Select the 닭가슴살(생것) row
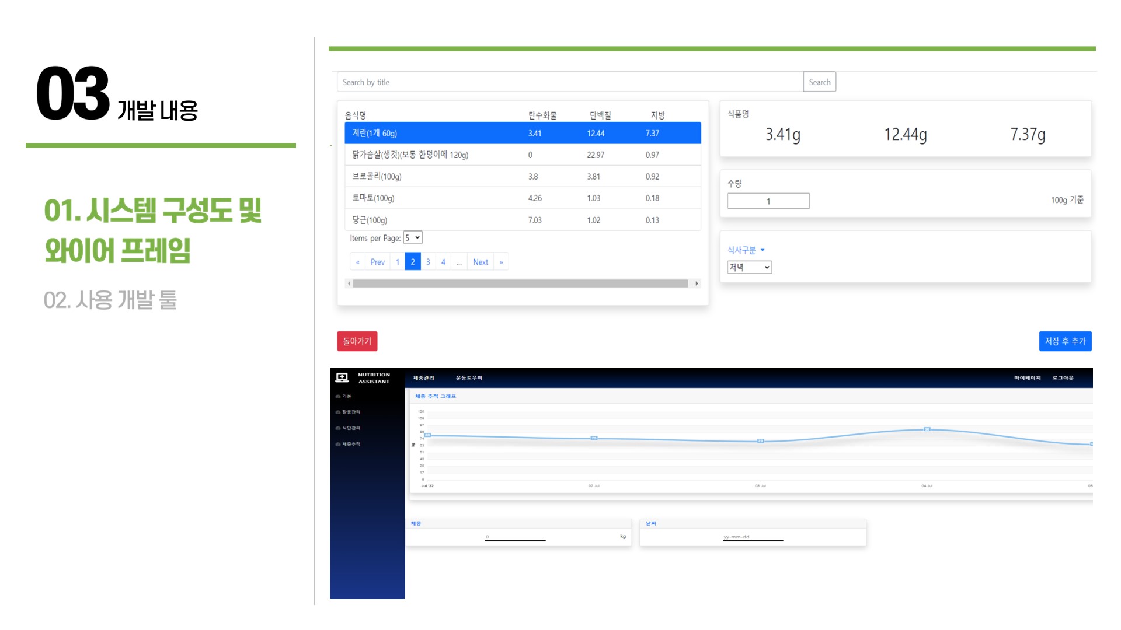This screenshot has height=630, width=1121. pyautogui.click(x=523, y=155)
